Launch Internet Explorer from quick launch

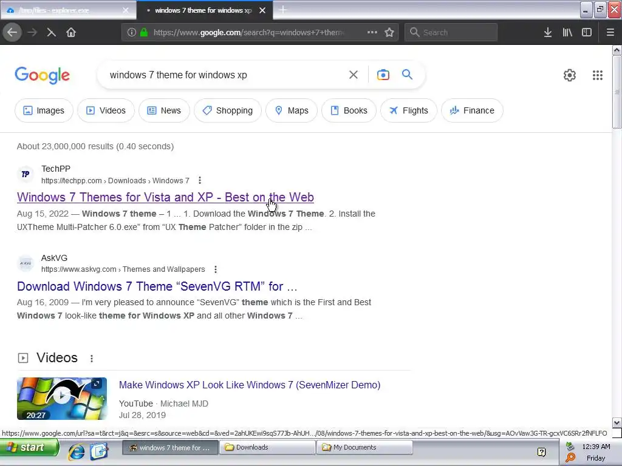[76, 451]
